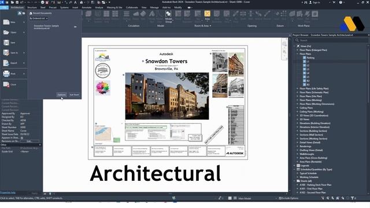
Task: Click the Save disk icon in File menu
Action: [6, 43]
